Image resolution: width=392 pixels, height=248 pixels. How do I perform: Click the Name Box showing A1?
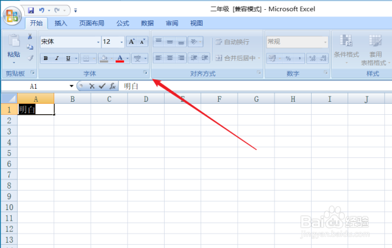[x=34, y=86]
